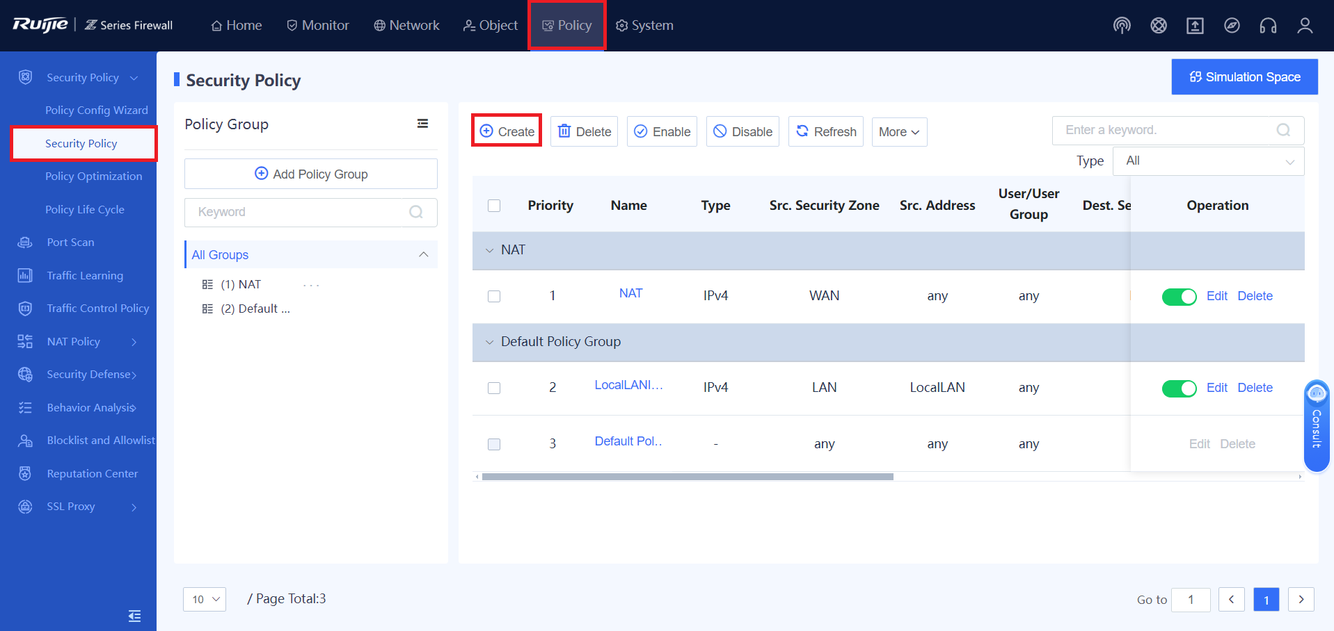
Task: Select all policies with header checkbox
Action: pos(494,206)
